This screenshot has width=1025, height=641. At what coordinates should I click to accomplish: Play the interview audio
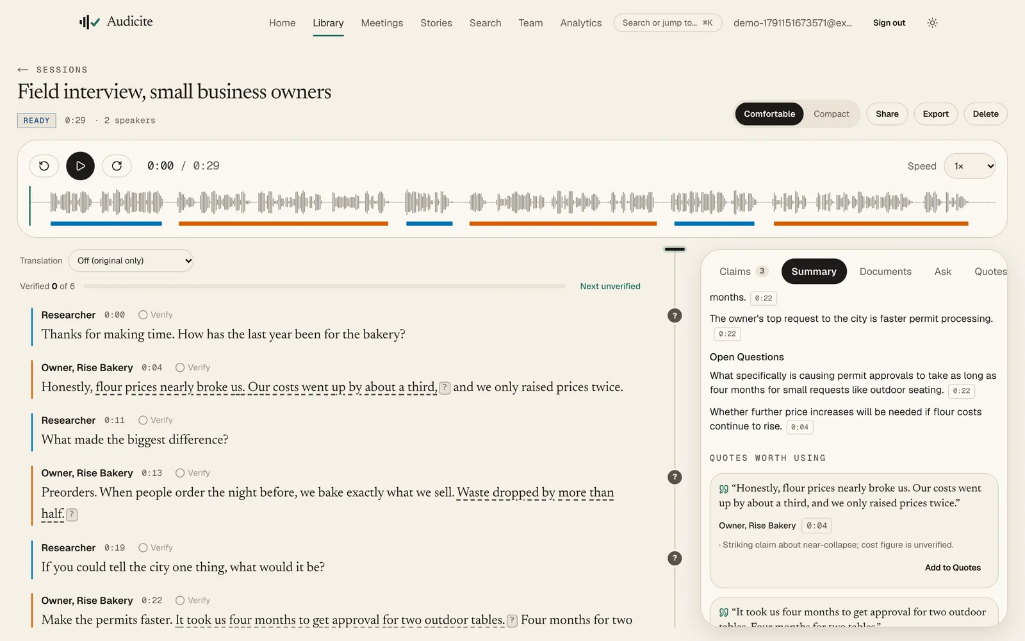coord(80,166)
